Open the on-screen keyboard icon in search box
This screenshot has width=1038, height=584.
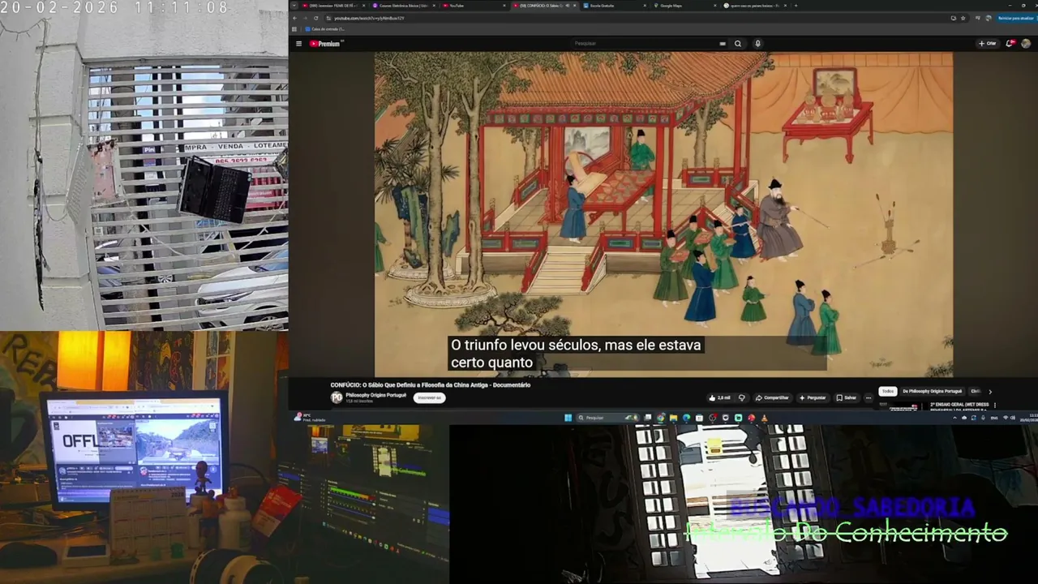(722, 44)
